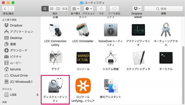
Task: Go back with the back arrow
Action: 5,9
